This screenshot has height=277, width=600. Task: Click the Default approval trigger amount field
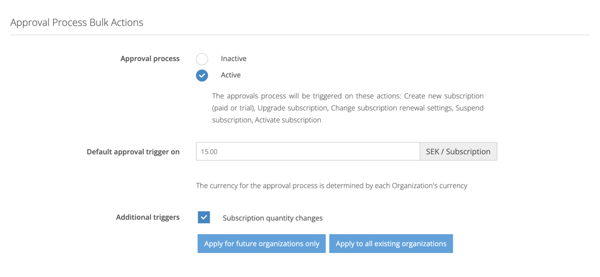[308, 151]
